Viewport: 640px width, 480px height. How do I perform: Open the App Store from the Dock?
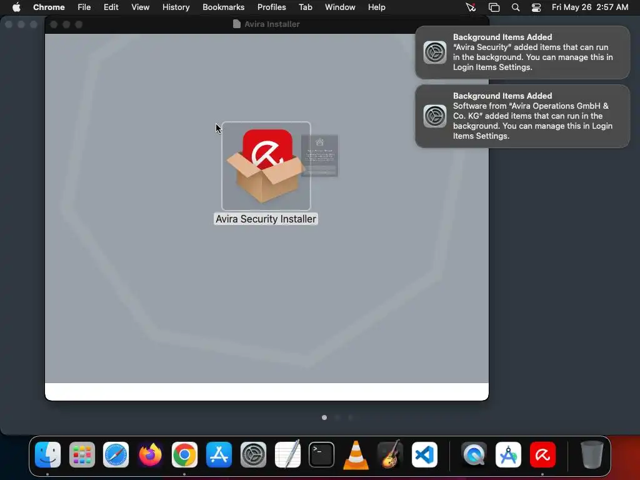[x=219, y=455]
